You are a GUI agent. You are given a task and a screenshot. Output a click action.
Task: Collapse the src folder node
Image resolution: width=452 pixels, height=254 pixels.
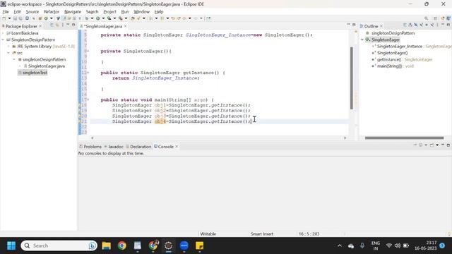coord(8,53)
